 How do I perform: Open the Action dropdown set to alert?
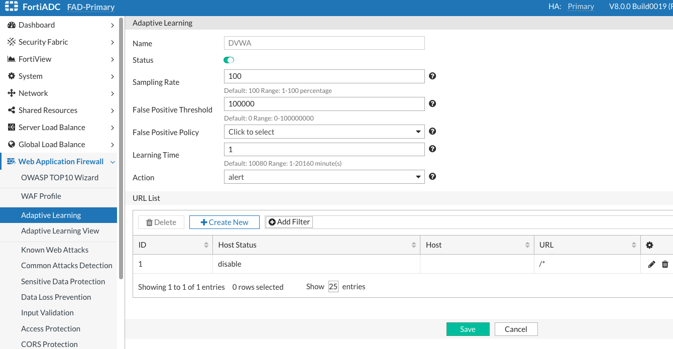tap(324, 177)
